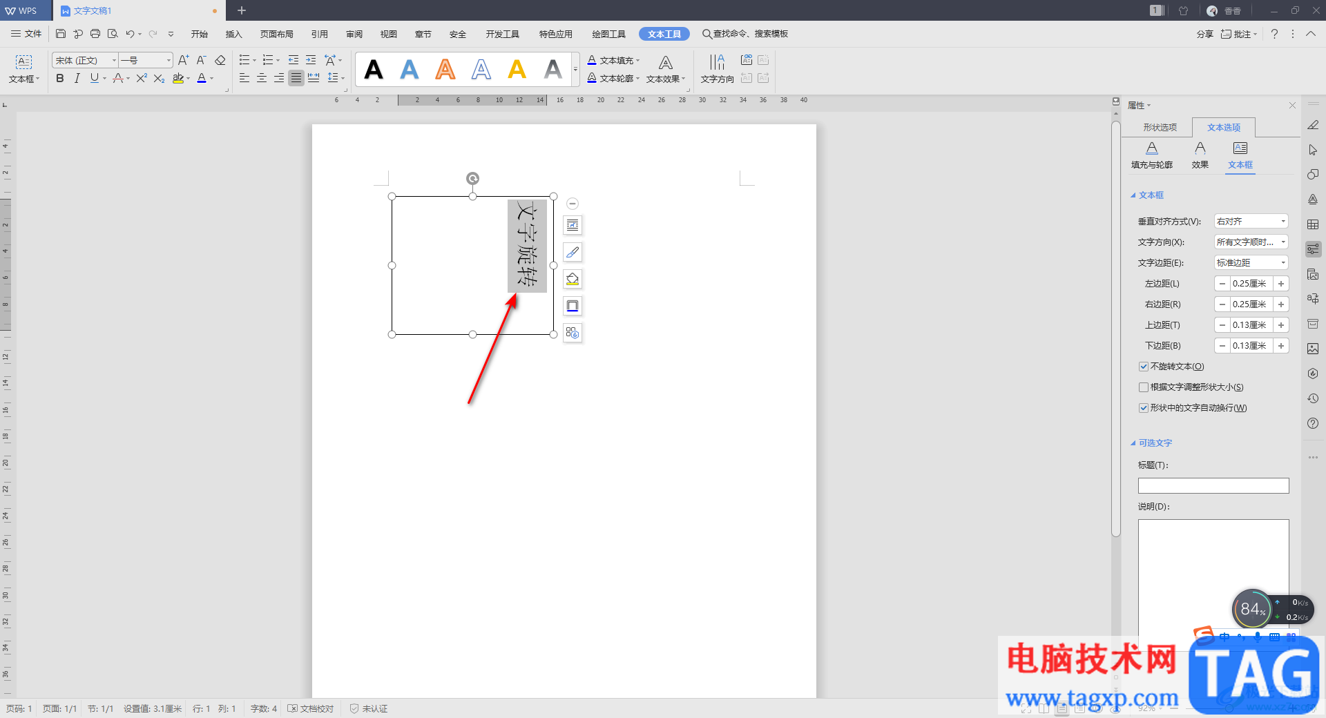Open a new tab with plus button
The width and height of the screenshot is (1326, 718).
242,10
